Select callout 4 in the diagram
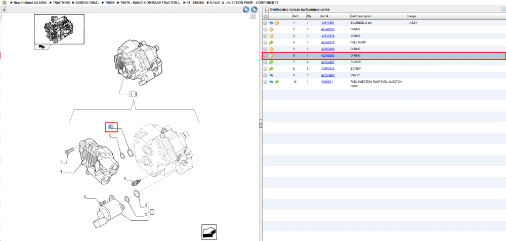 tap(61, 171)
